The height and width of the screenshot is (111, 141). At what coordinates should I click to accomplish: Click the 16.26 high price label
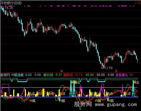click(9, 8)
